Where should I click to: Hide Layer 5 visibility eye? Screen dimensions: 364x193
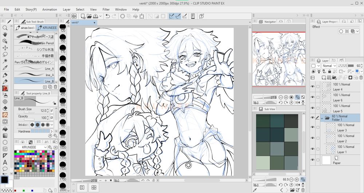click(x=312, y=108)
